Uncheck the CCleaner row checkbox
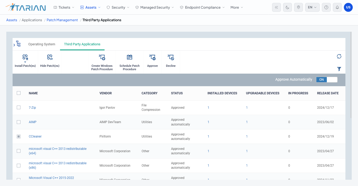The width and height of the screenshot is (358, 186). pyautogui.click(x=19, y=136)
